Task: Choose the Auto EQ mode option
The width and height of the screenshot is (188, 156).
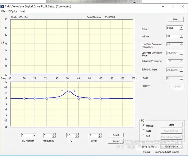Action: coord(144,131)
